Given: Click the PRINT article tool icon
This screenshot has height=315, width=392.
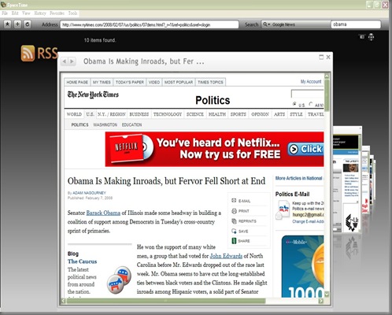Looking at the screenshot, I should pyautogui.click(x=234, y=211).
